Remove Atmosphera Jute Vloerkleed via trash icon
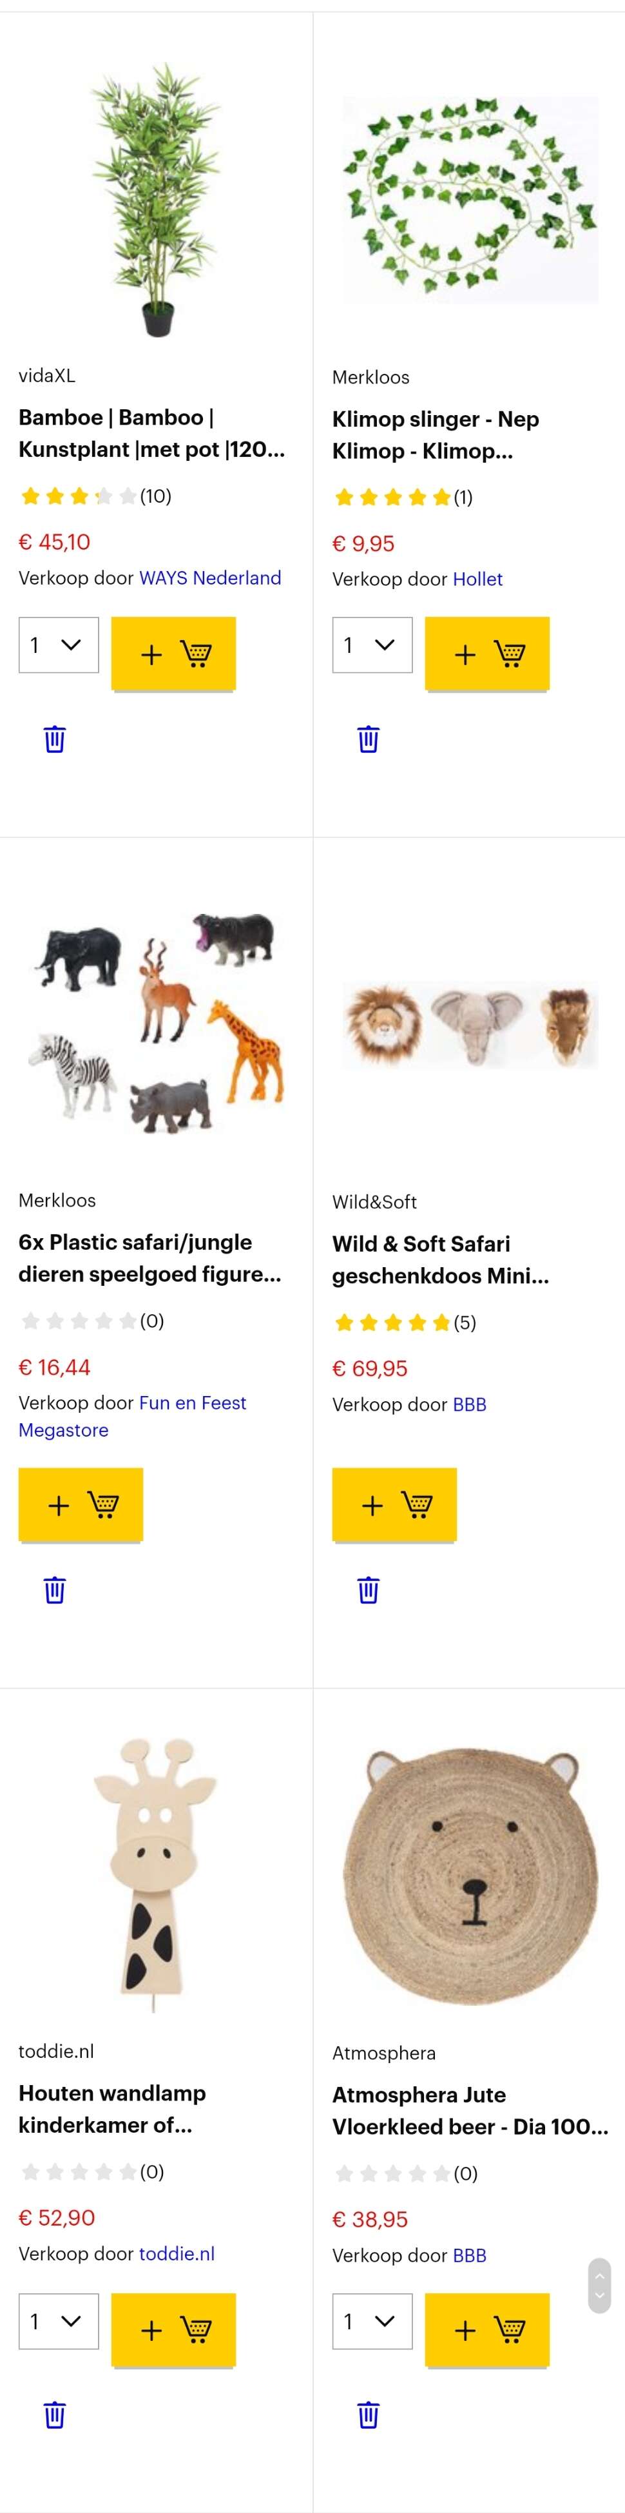Viewport: 625px width, 2513px height. click(369, 2414)
